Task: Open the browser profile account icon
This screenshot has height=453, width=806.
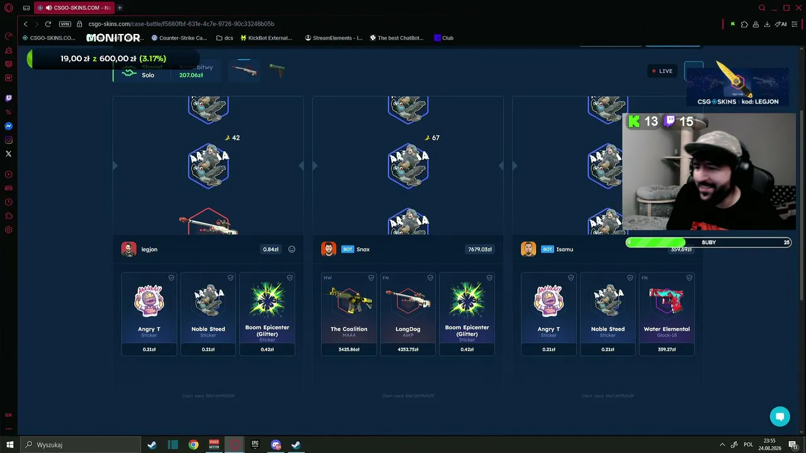Action: coord(756,24)
